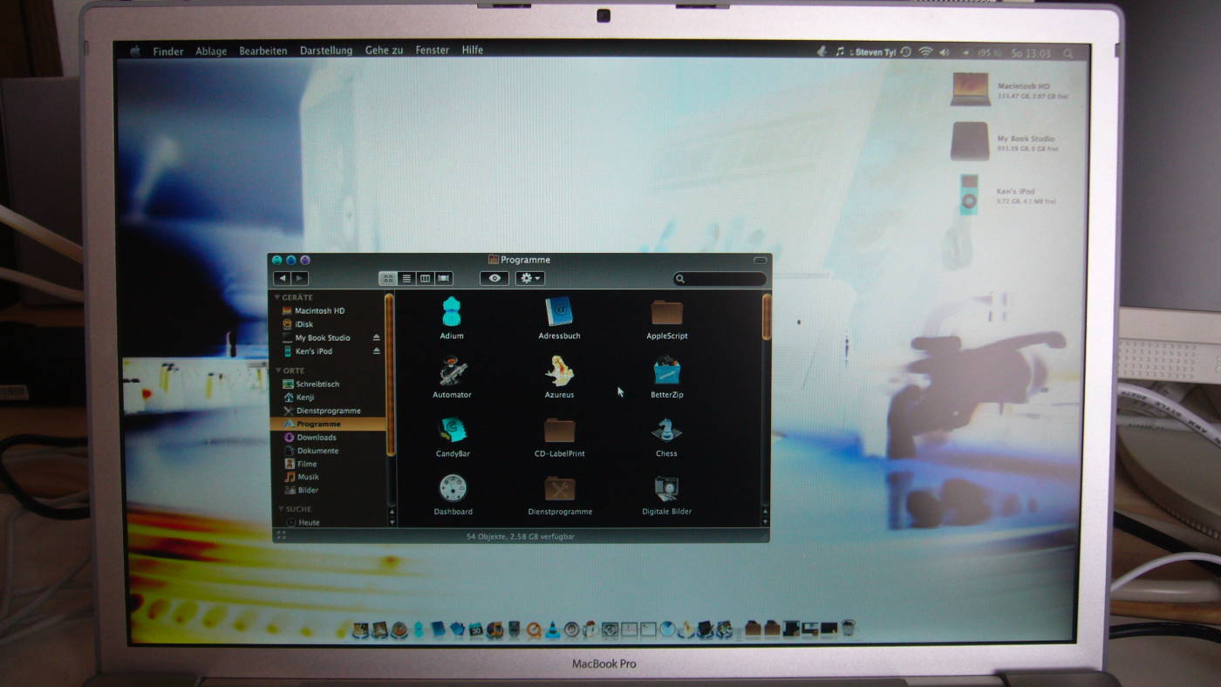Launch the Chess application icon

tap(667, 430)
